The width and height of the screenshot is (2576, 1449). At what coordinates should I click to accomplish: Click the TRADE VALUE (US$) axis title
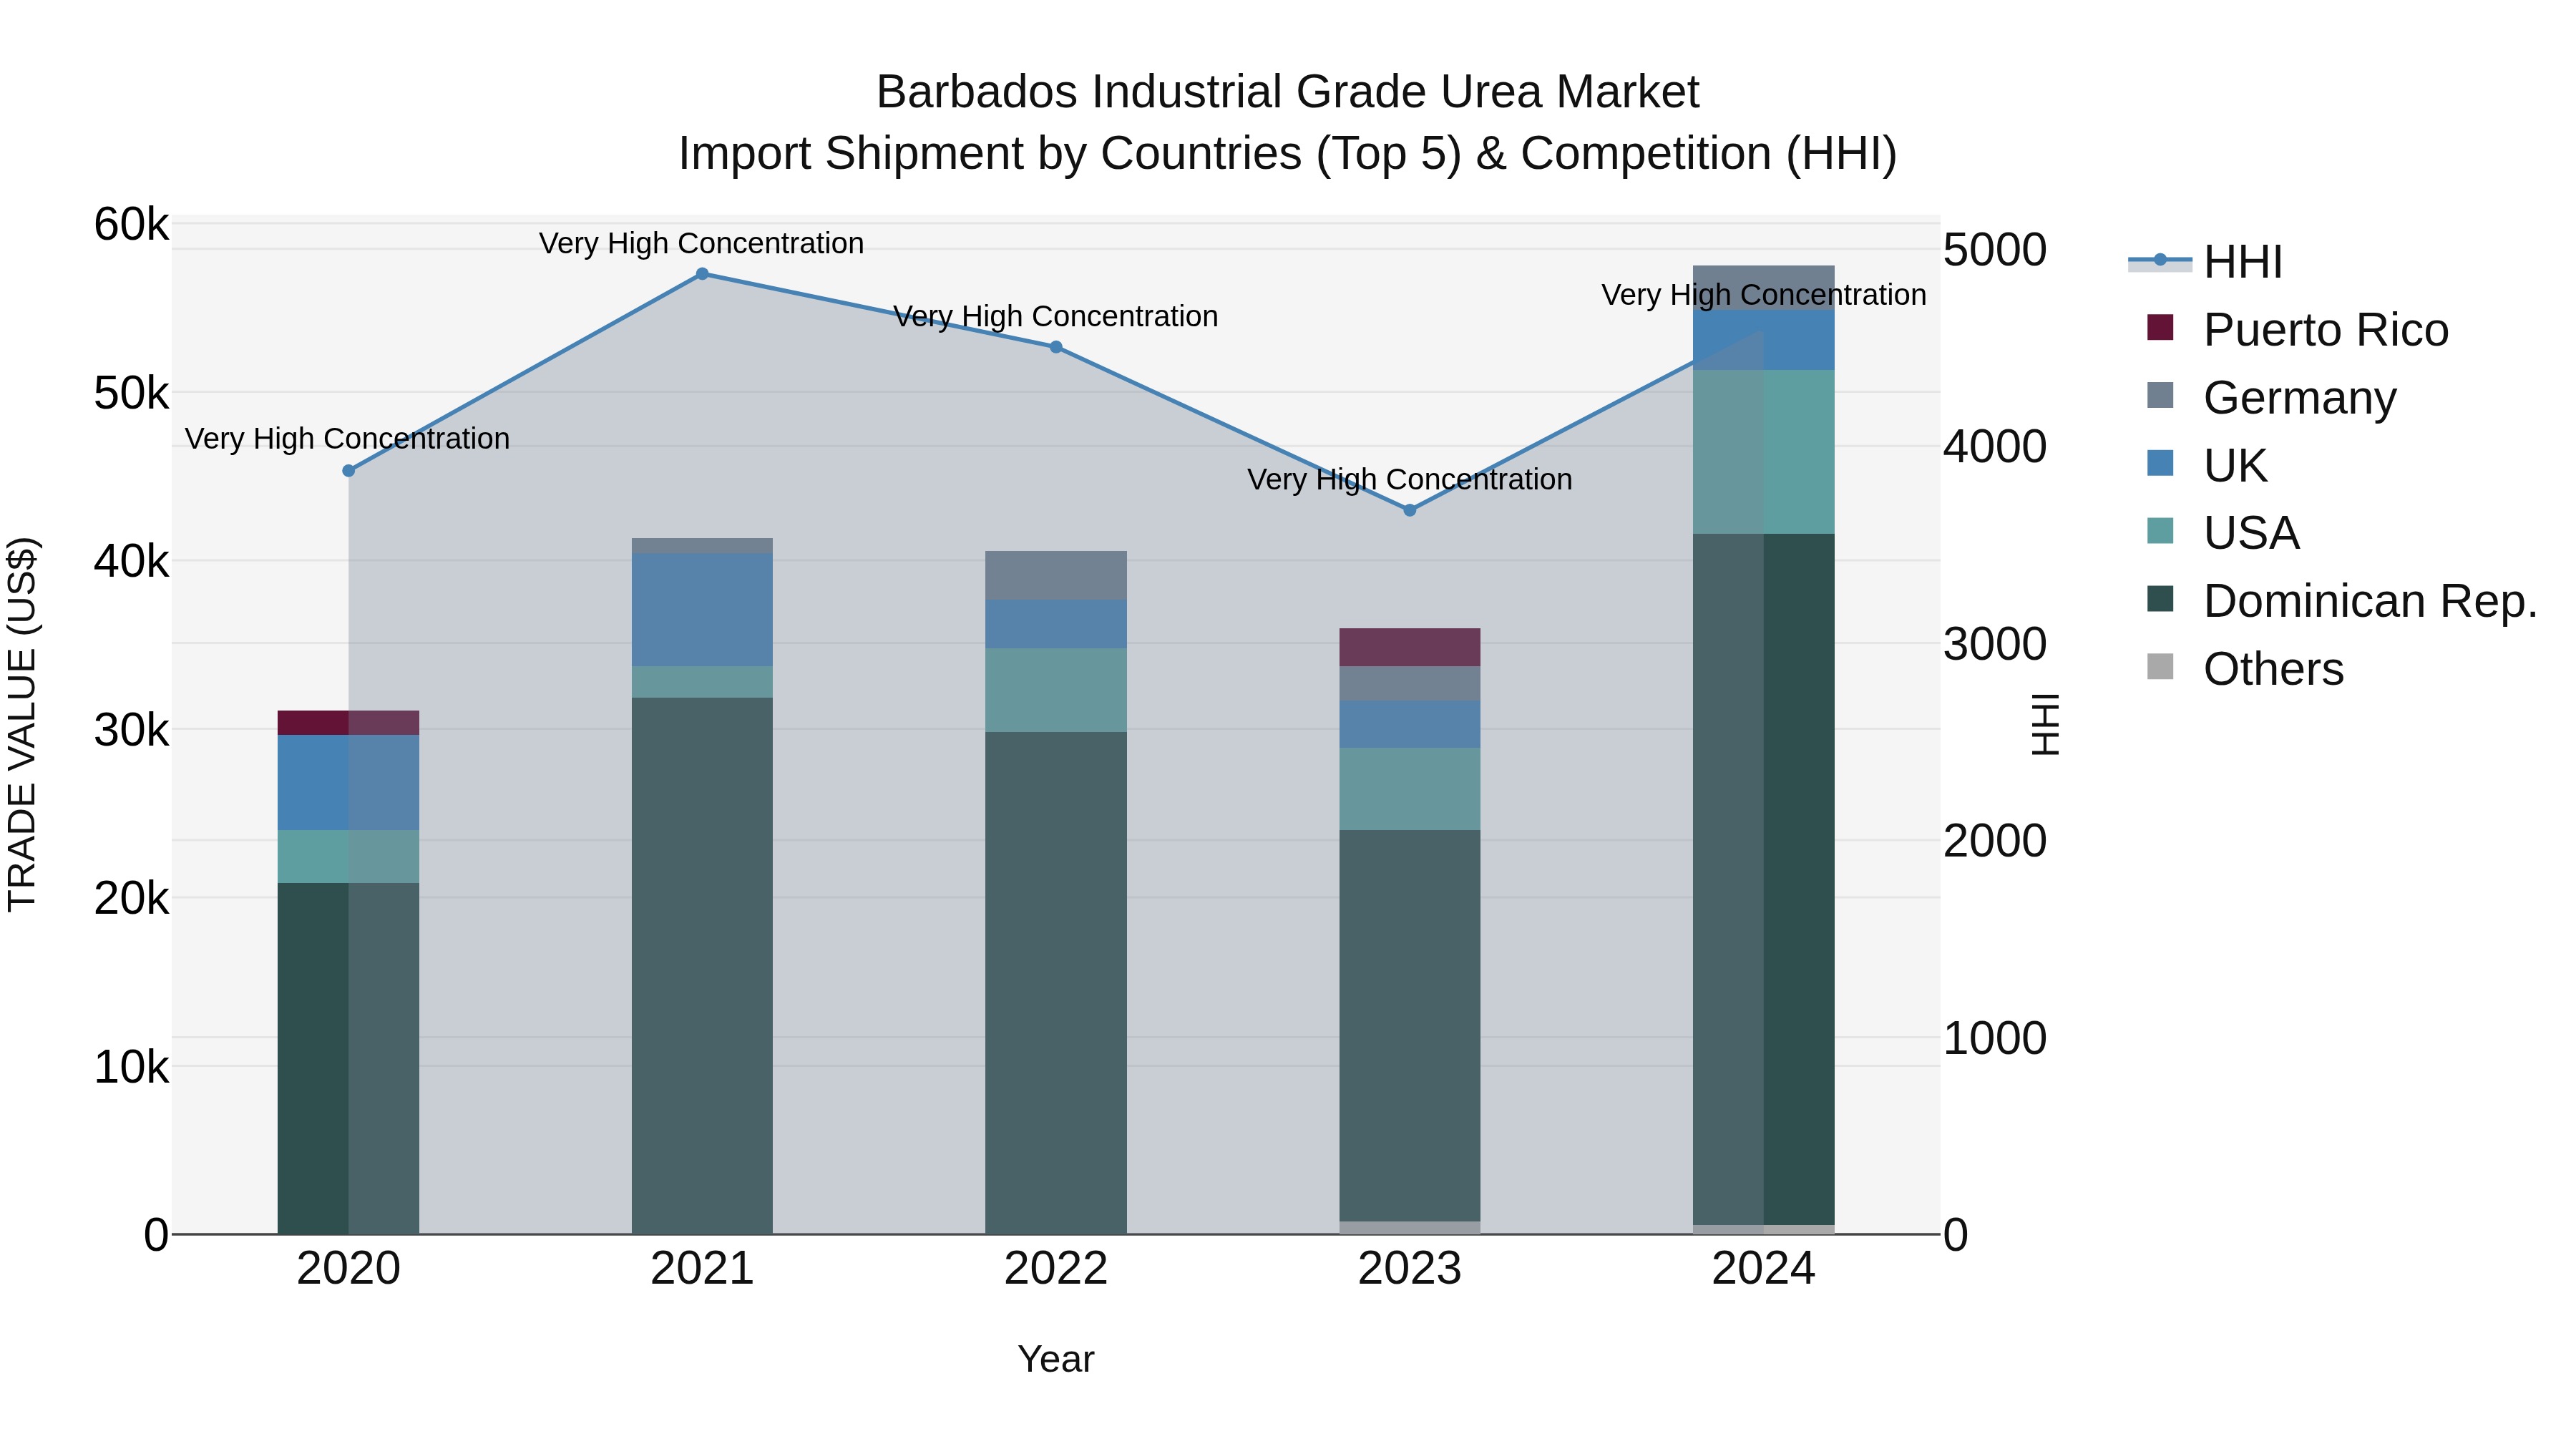(22, 724)
